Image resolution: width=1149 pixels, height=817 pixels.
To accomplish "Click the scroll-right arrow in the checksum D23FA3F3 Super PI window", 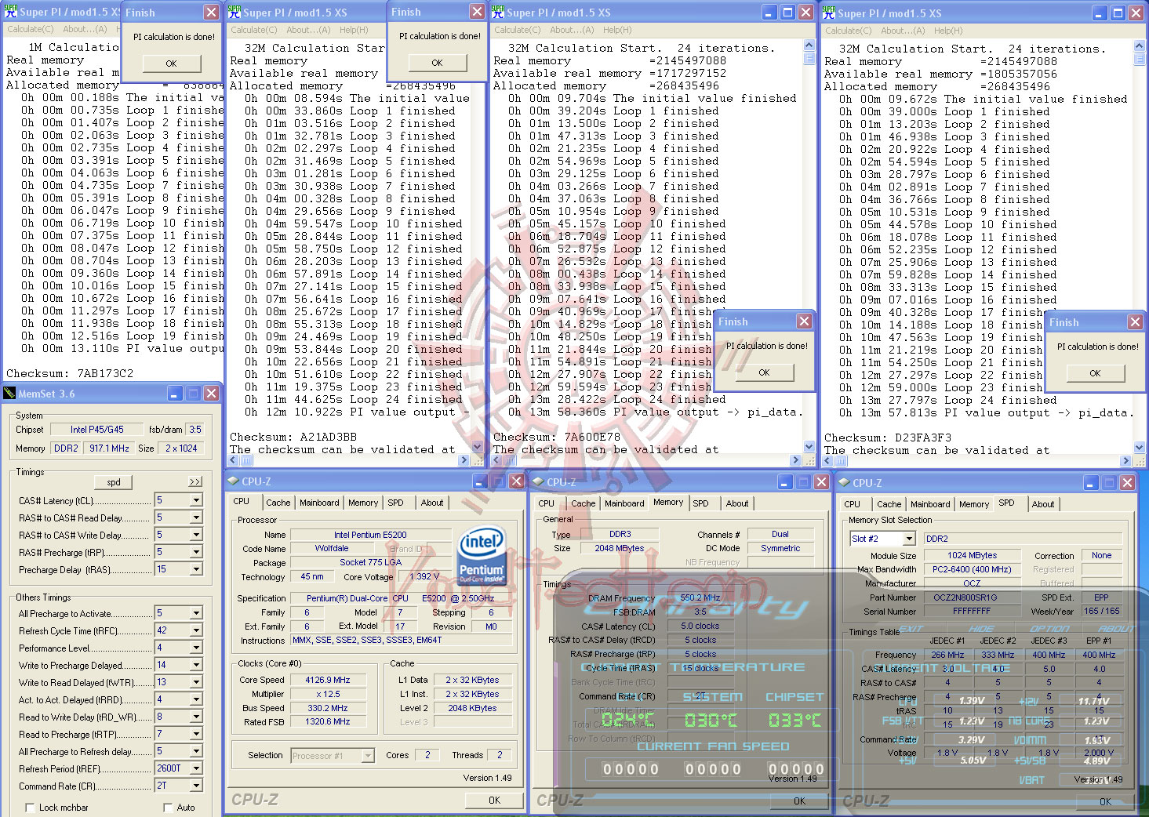I will coord(1127,462).
